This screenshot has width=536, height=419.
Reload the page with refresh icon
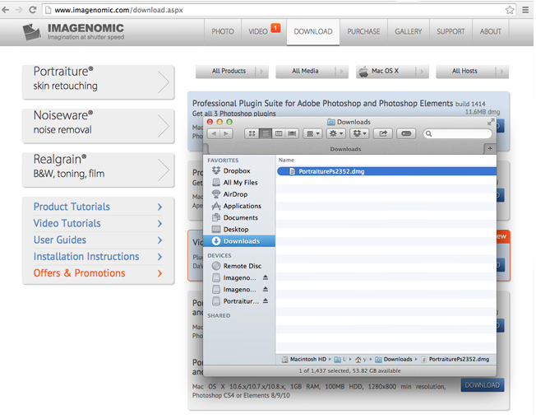pos(33,10)
